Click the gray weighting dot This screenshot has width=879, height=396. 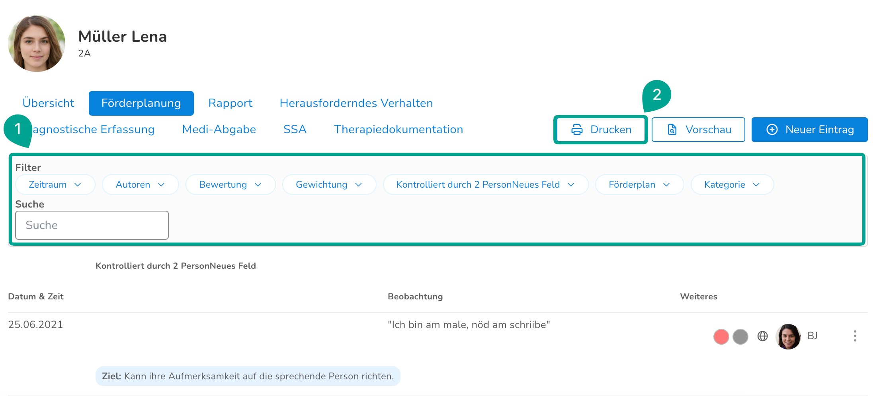(x=740, y=337)
